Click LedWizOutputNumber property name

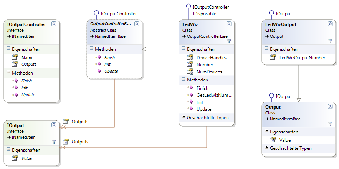302,57
